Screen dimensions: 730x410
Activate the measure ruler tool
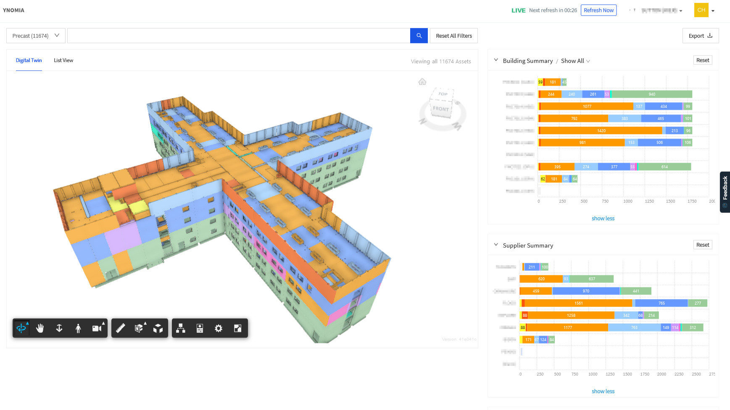(121, 328)
